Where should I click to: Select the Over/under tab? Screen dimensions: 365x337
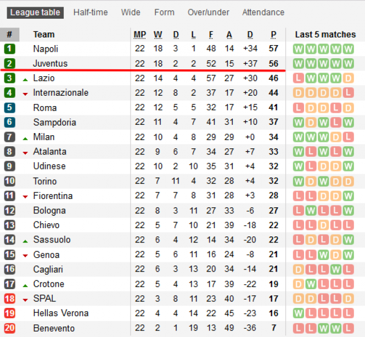pyautogui.click(x=209, y=12)
